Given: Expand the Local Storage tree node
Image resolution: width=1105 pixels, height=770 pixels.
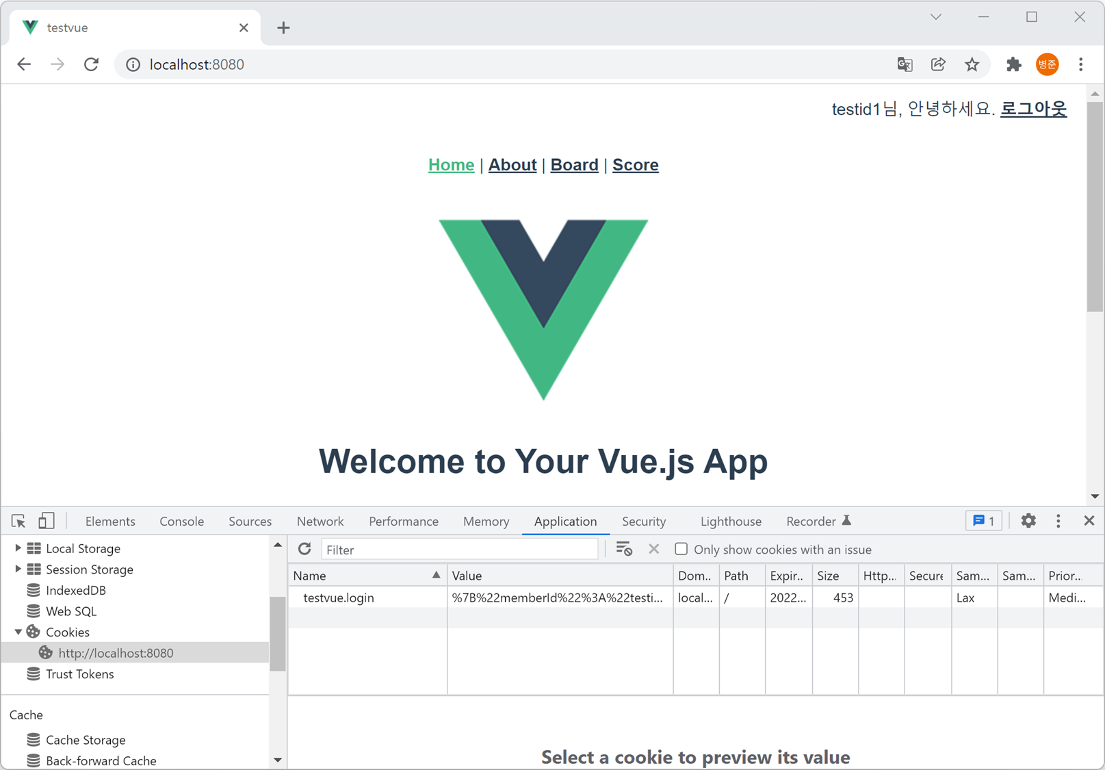Looking at the screenshot, I should tap(18, 548).
